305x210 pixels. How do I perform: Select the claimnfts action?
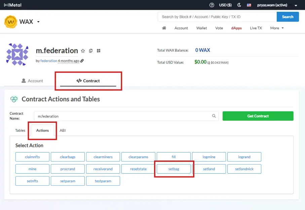(x=32, y=157)
